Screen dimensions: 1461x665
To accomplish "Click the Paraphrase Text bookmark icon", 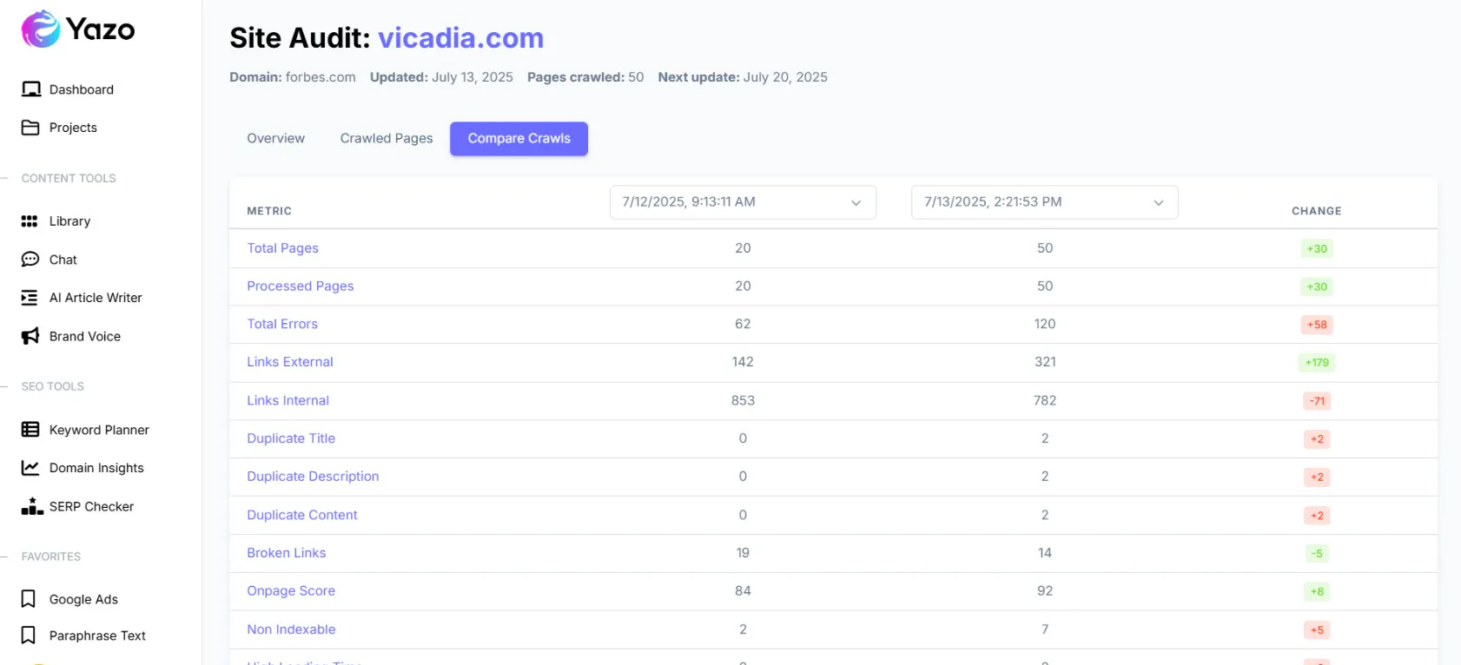I will [29, 635].
